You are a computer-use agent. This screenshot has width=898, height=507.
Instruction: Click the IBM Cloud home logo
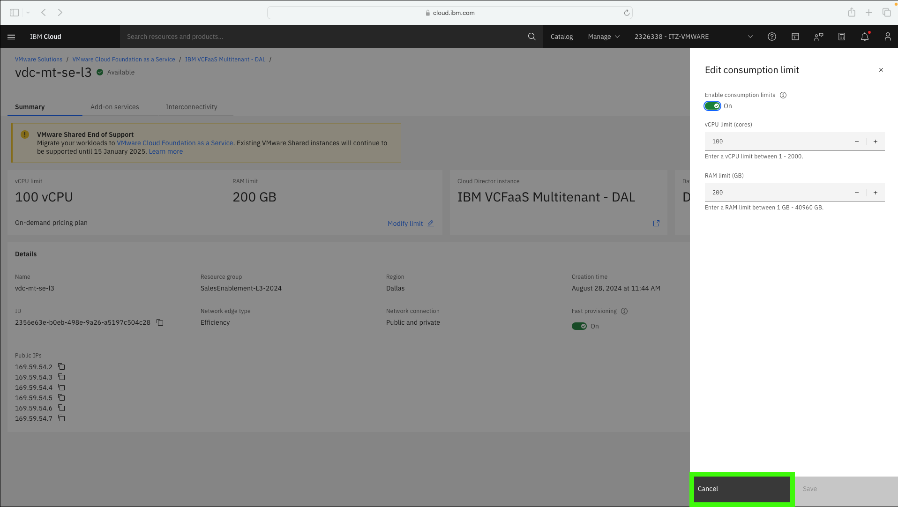45,37
